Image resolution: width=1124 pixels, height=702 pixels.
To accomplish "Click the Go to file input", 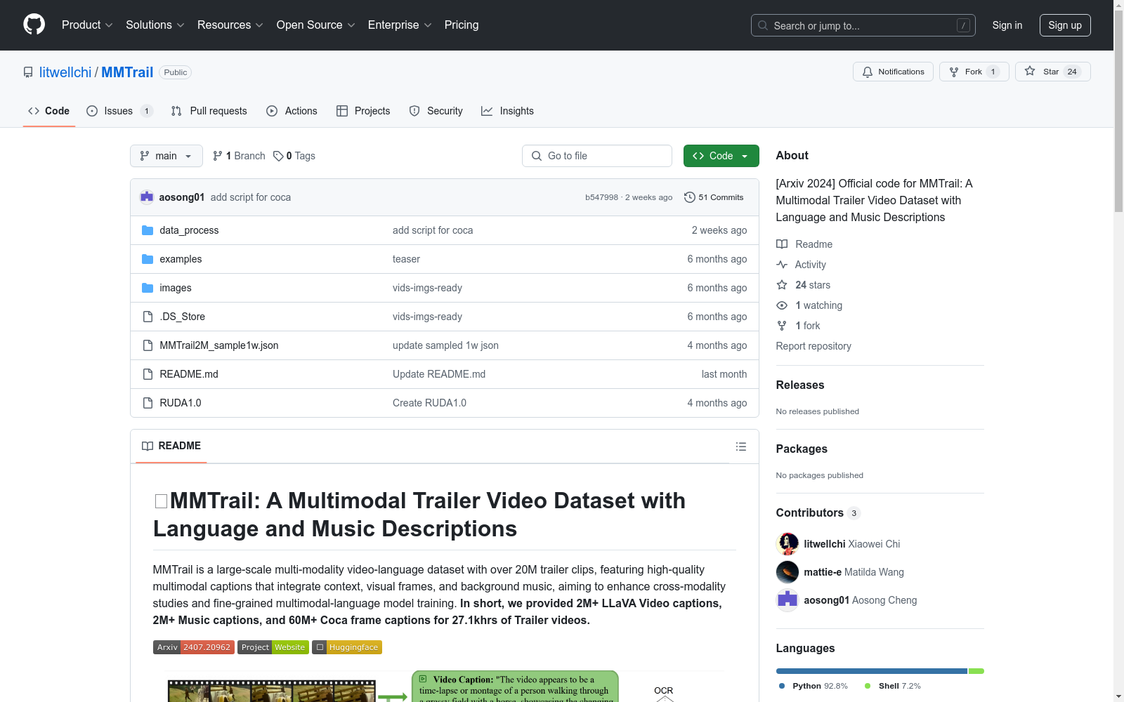I will (x=597, y=156).
